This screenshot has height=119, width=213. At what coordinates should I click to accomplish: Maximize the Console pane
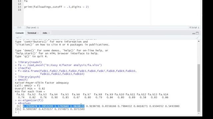click(x=197, y=33)
